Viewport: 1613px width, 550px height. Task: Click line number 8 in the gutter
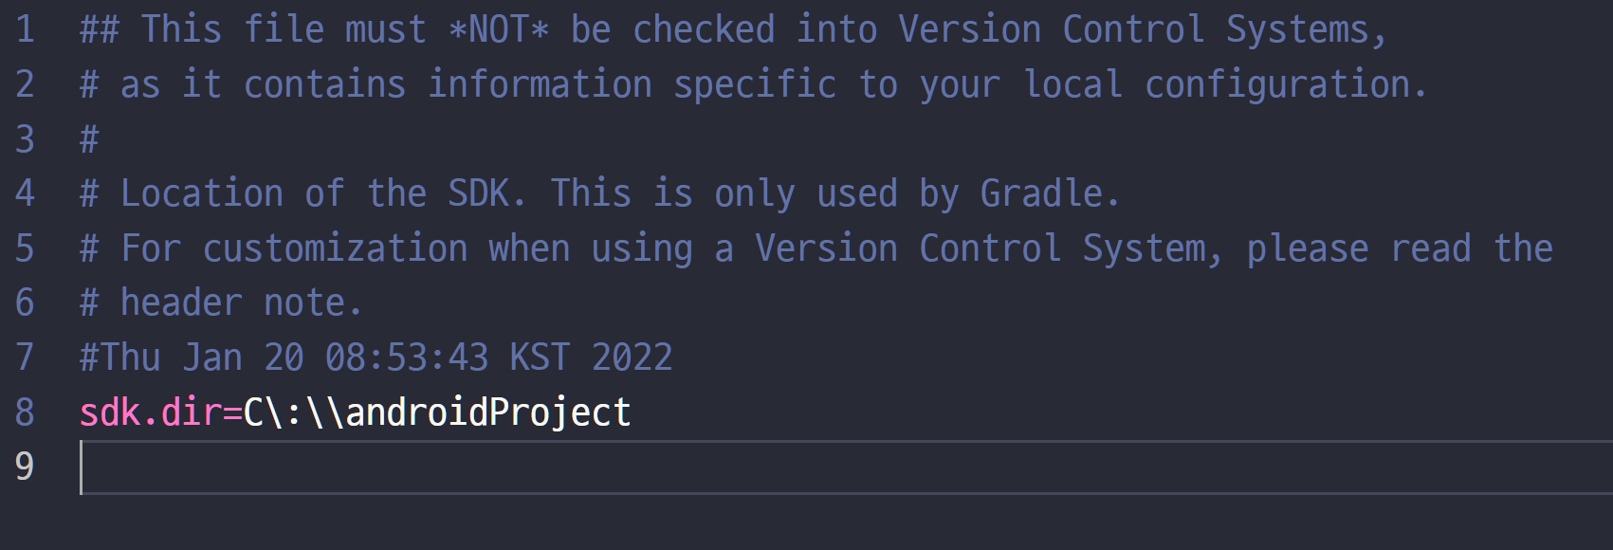(x=26, y=413)
